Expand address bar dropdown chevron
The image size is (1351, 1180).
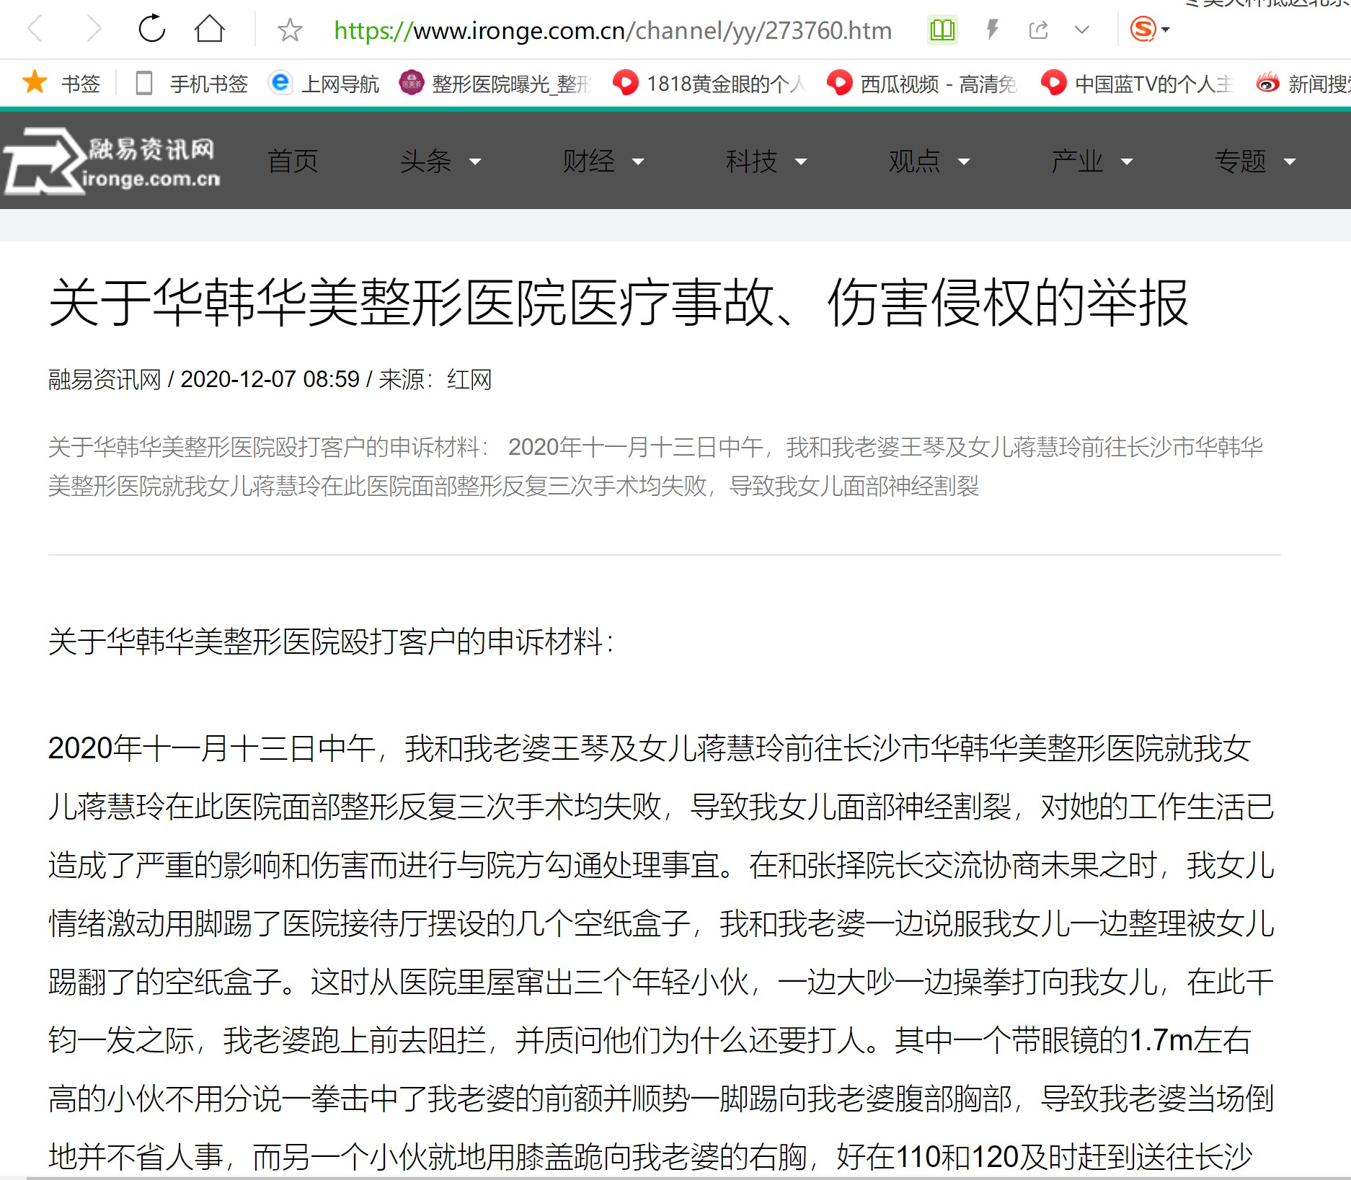(x=1082, y=30)
